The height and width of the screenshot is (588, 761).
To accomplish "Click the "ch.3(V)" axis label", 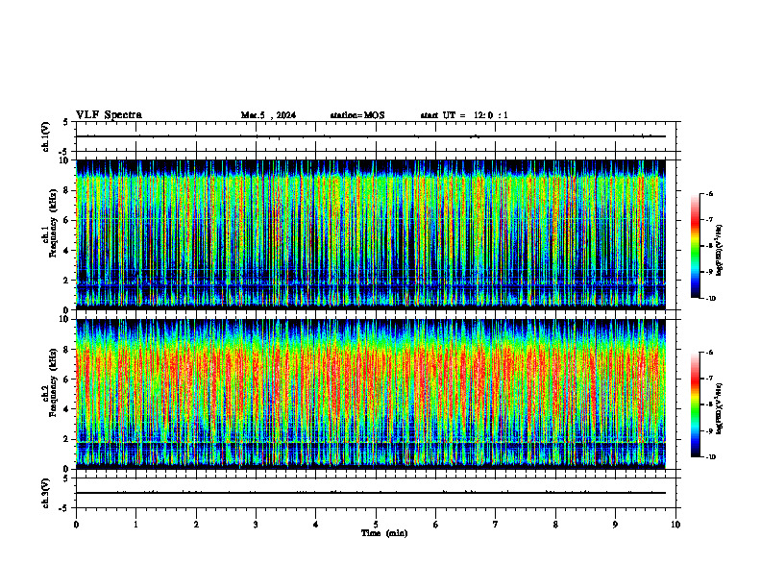I will click(x=45, y=493).
